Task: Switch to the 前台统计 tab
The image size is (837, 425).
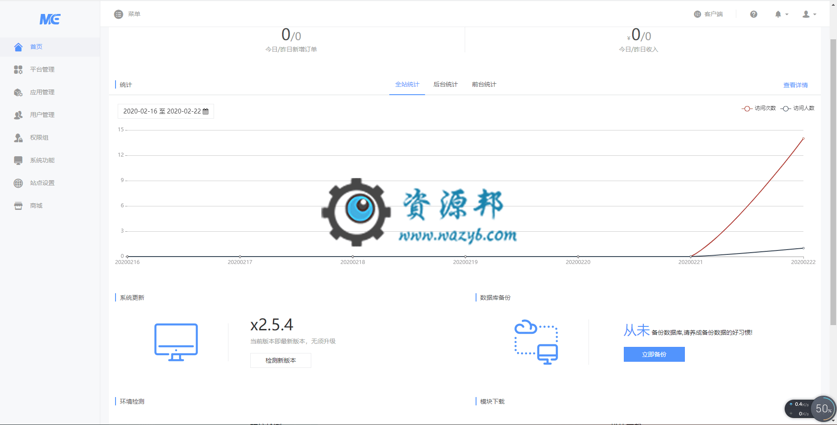Action: (484, 85)
